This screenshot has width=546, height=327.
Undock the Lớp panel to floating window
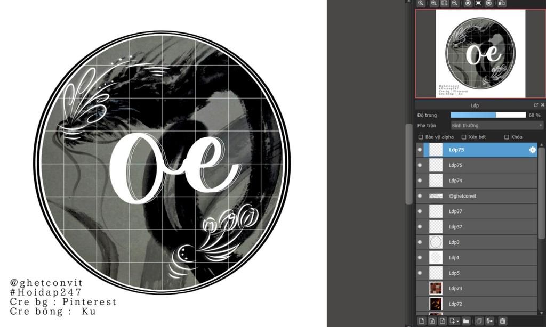[x=536, y=105]
